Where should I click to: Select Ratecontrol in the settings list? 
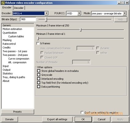pos(9,44)
